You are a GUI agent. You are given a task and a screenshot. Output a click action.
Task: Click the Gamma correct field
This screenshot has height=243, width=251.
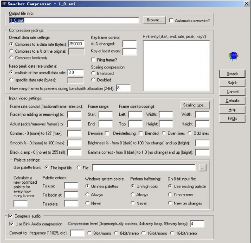coord(202,152)
